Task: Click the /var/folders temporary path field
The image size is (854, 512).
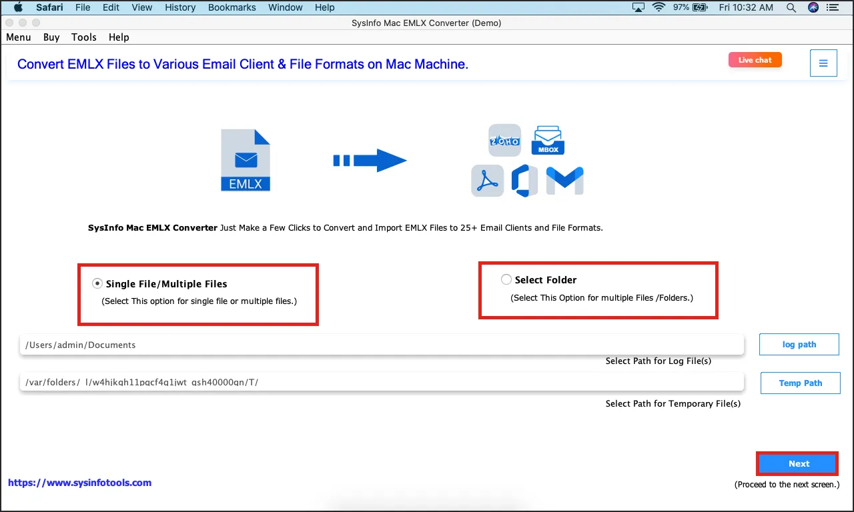Action: (x=382, y=382)
